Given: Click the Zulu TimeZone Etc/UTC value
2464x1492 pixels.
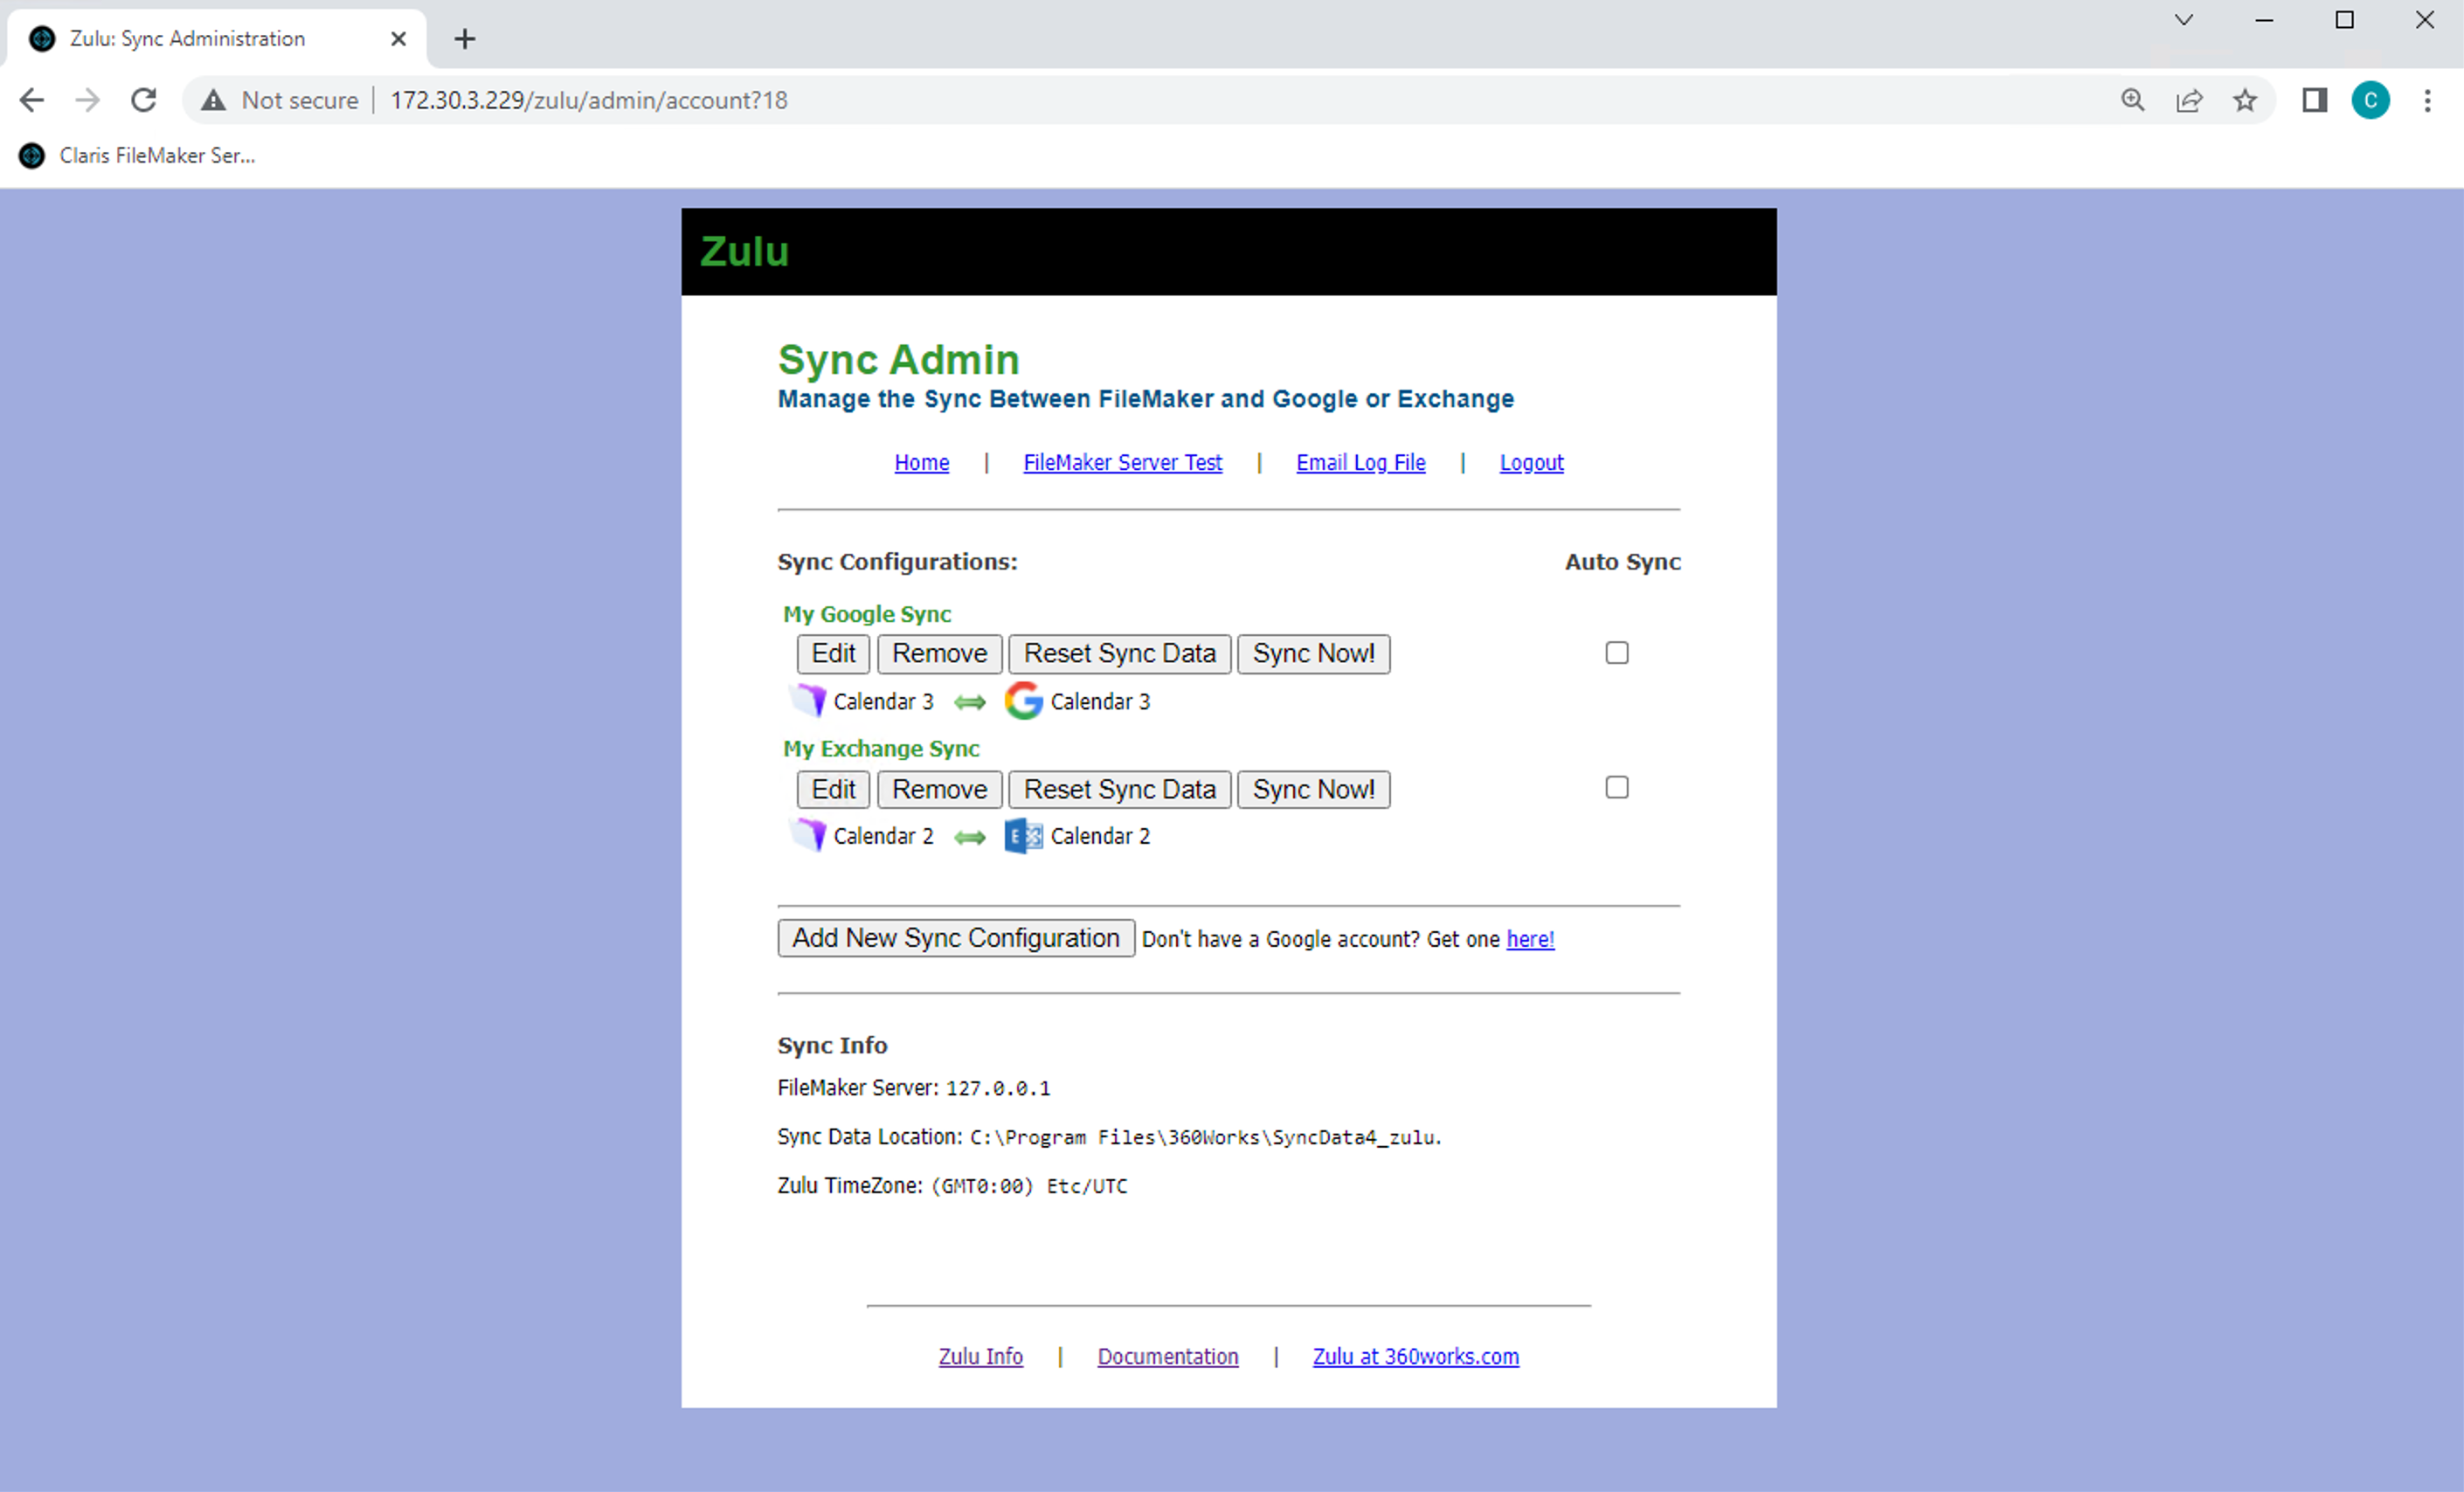Looking at the screenshot, I should tap(1029, 1186).
